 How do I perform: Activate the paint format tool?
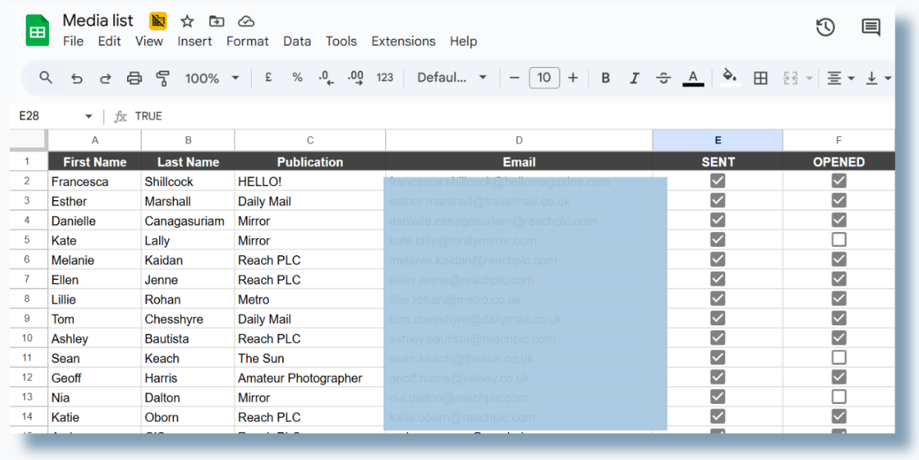click(x=163, y=78)
